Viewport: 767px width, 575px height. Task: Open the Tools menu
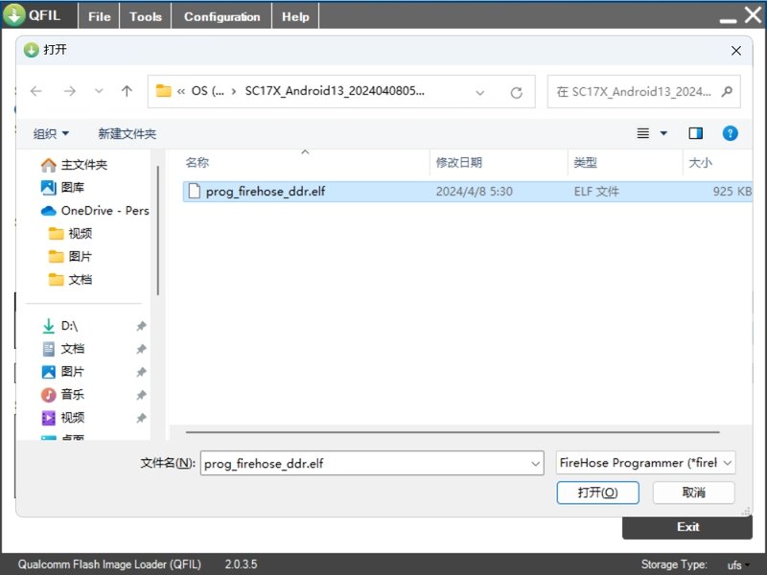click(146, 16)
